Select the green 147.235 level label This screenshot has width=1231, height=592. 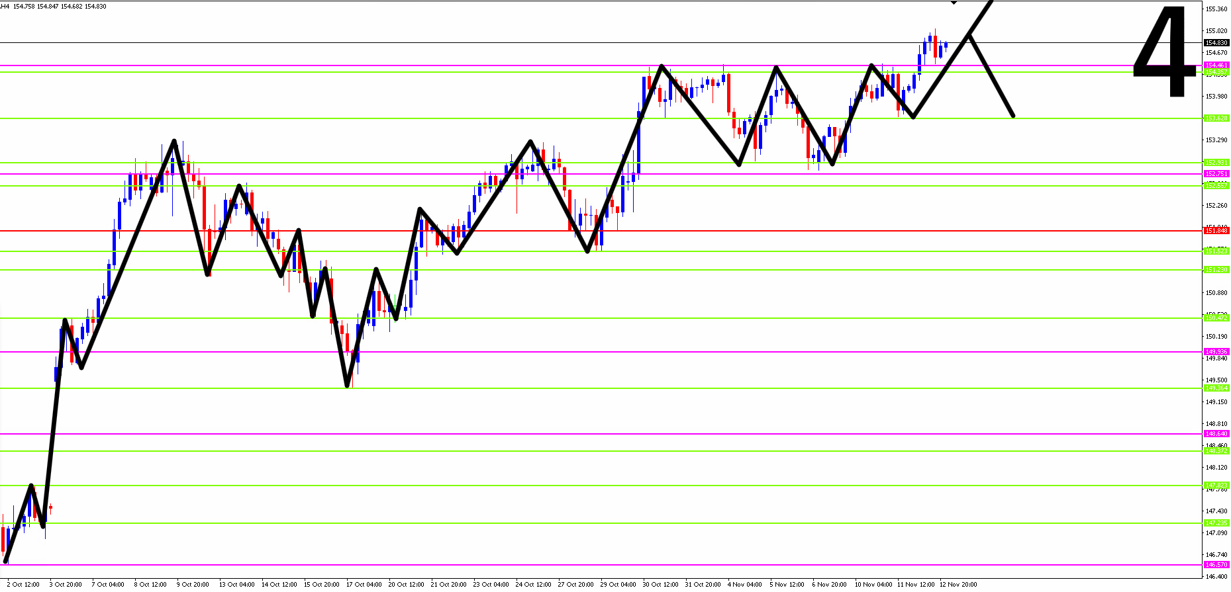coord(1216,523)
